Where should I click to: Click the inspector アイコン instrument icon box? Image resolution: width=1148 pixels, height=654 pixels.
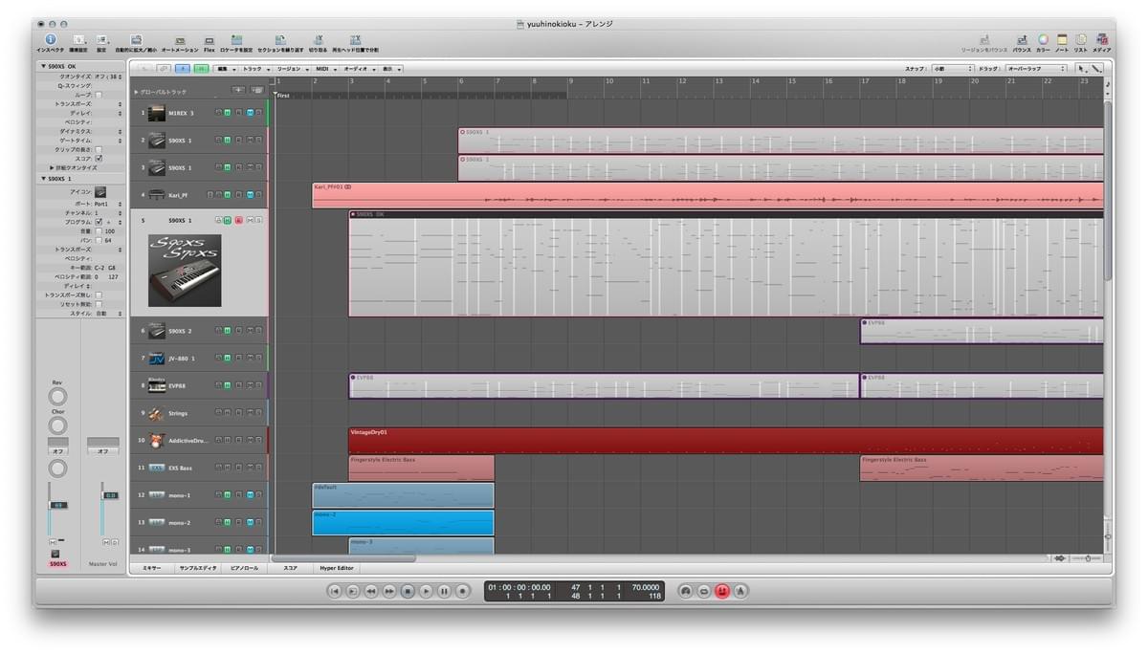click(x=100, y=192)
